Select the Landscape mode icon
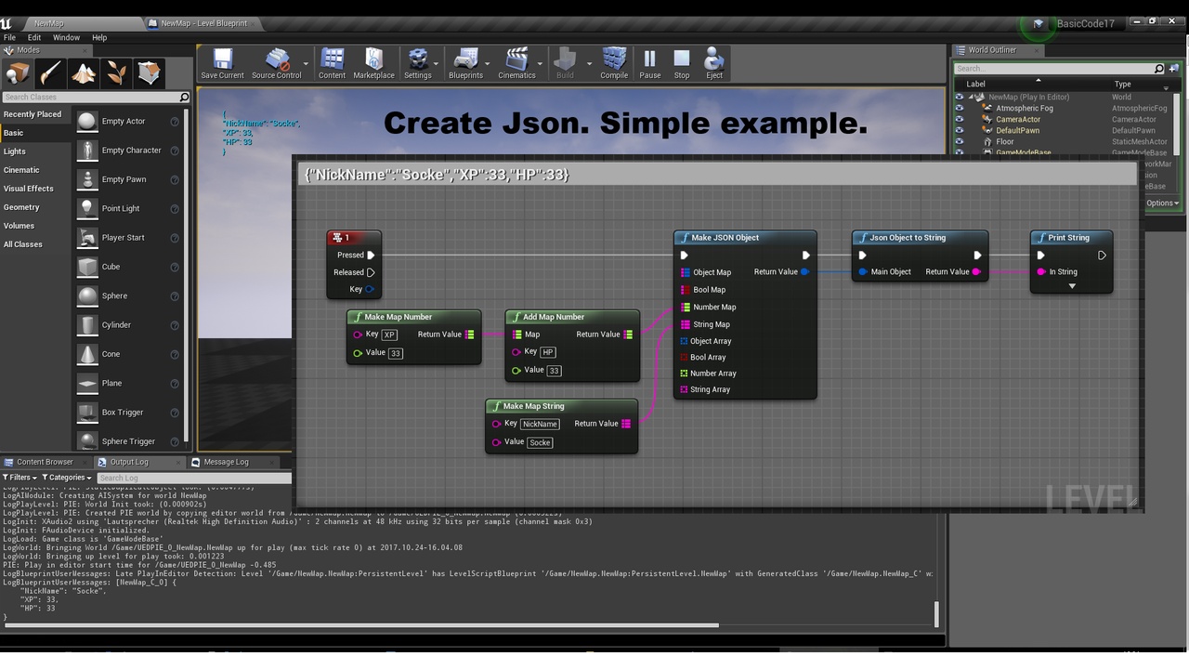1189x669 pixels. point(84,72)
